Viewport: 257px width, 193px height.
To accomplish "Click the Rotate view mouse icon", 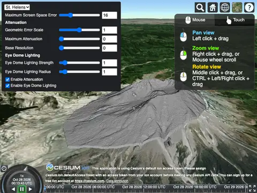I will click(183, 76).
